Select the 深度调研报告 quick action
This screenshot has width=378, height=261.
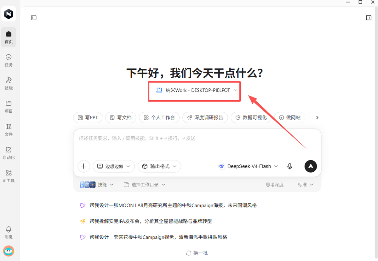pos(205,117)
